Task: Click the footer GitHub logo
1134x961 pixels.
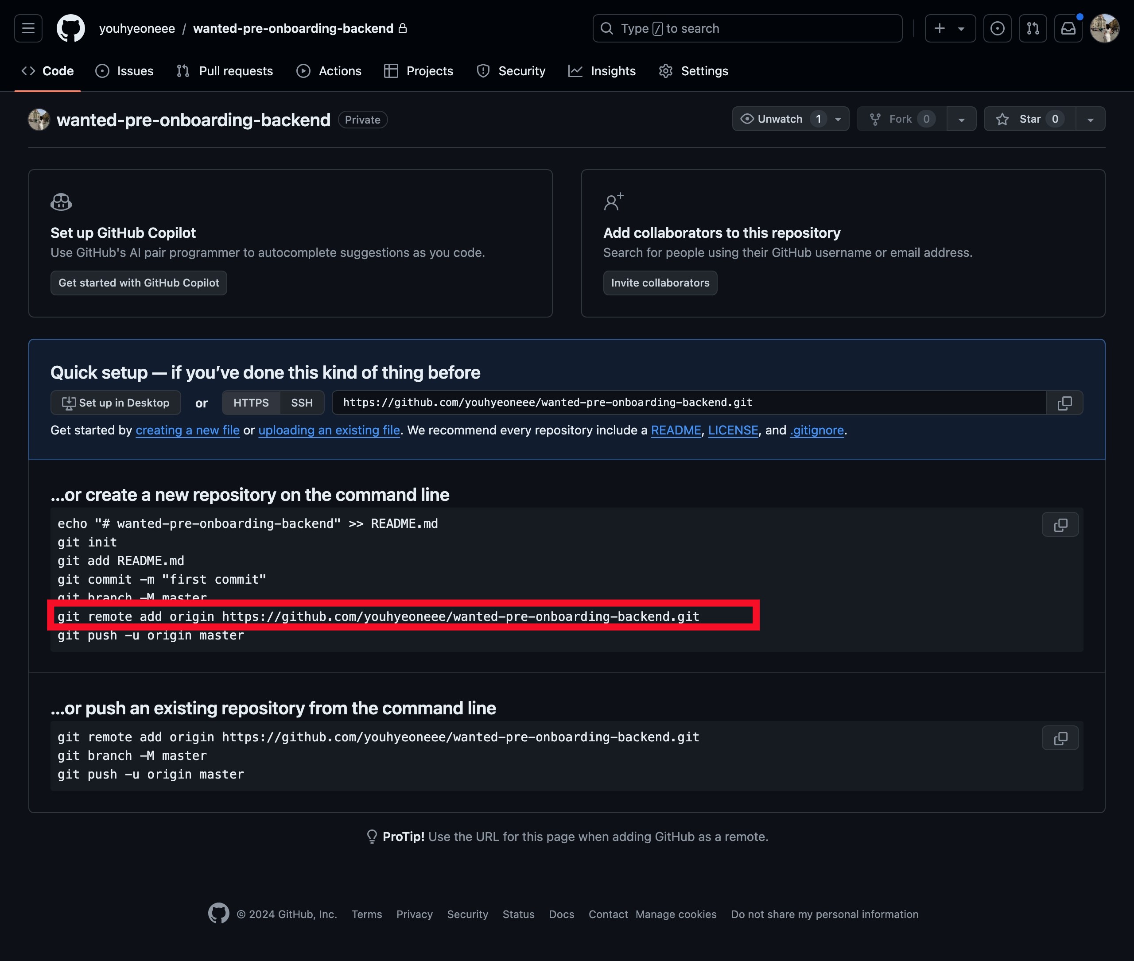Action: [x=218, y=914]
